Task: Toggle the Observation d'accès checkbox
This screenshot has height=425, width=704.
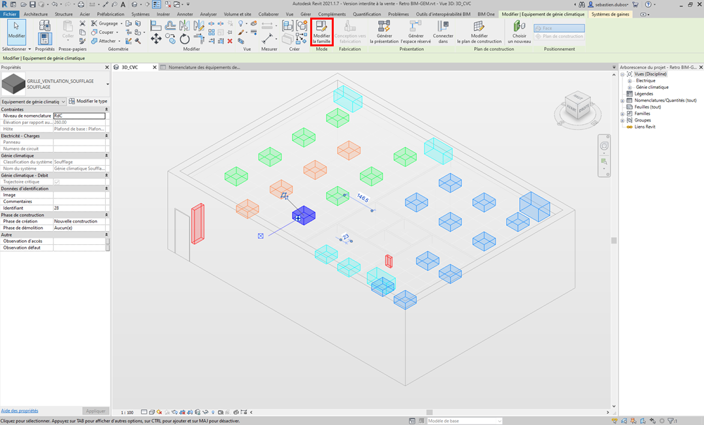Action: click(108, 241)
